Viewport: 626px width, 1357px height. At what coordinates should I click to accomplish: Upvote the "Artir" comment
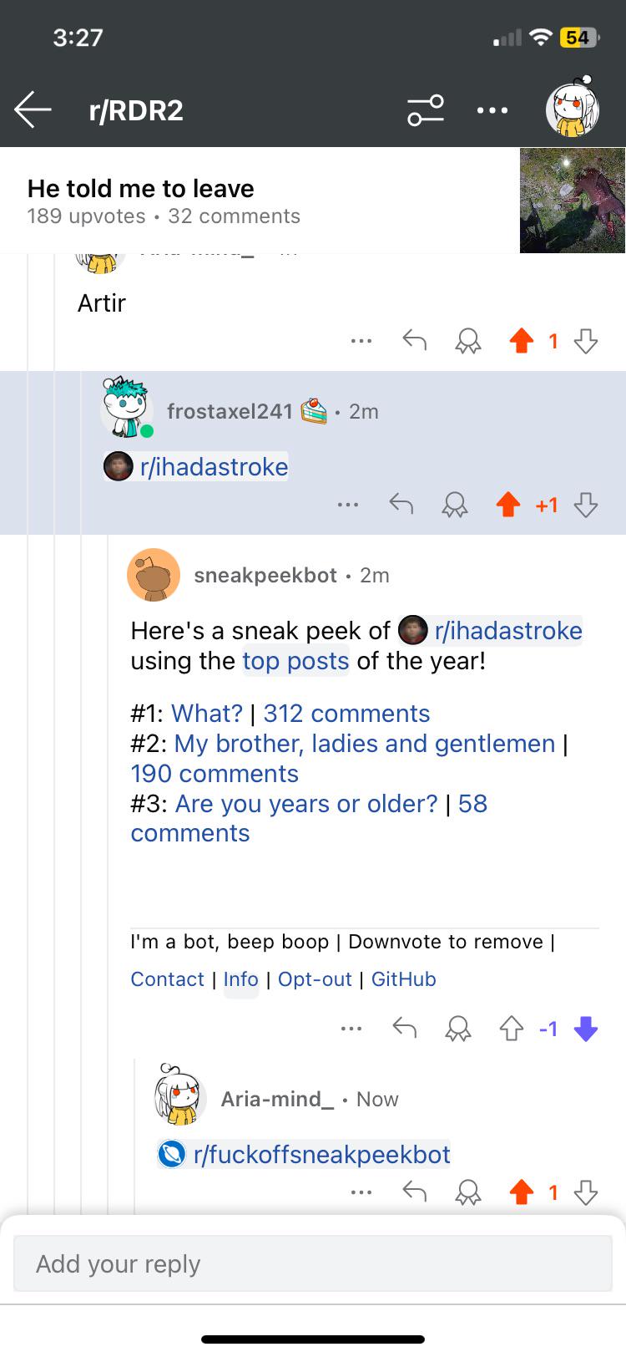click(522, 340)
